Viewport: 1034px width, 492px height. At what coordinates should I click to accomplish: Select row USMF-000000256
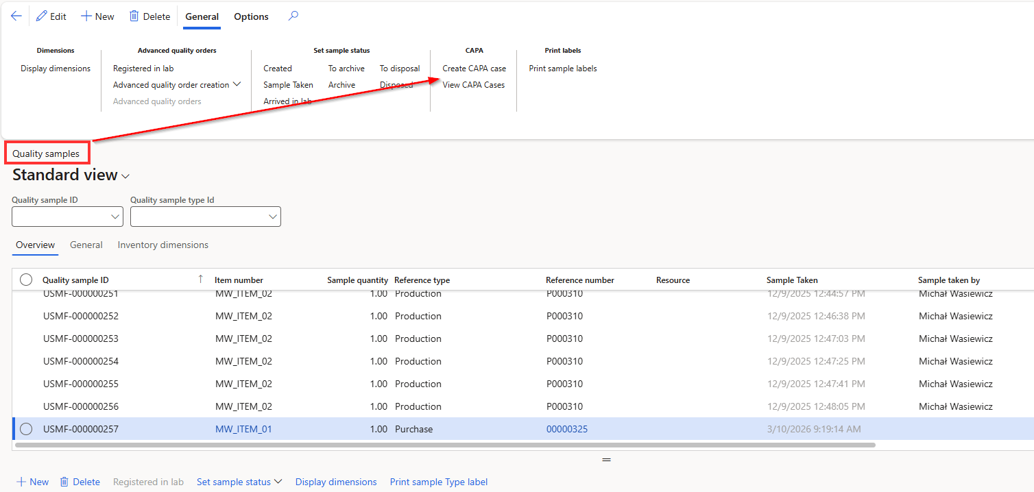pyautogui.click(x=522, y=406)
